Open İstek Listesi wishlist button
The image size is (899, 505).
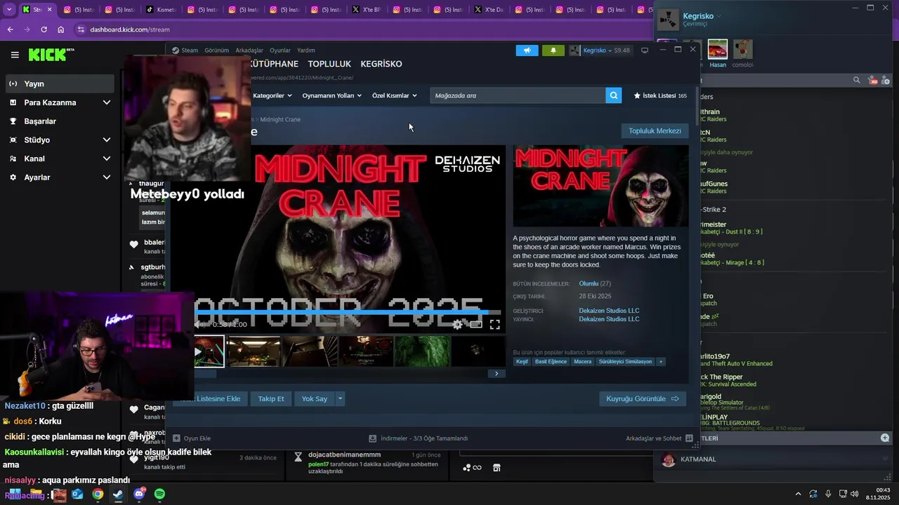pos(660,95)
